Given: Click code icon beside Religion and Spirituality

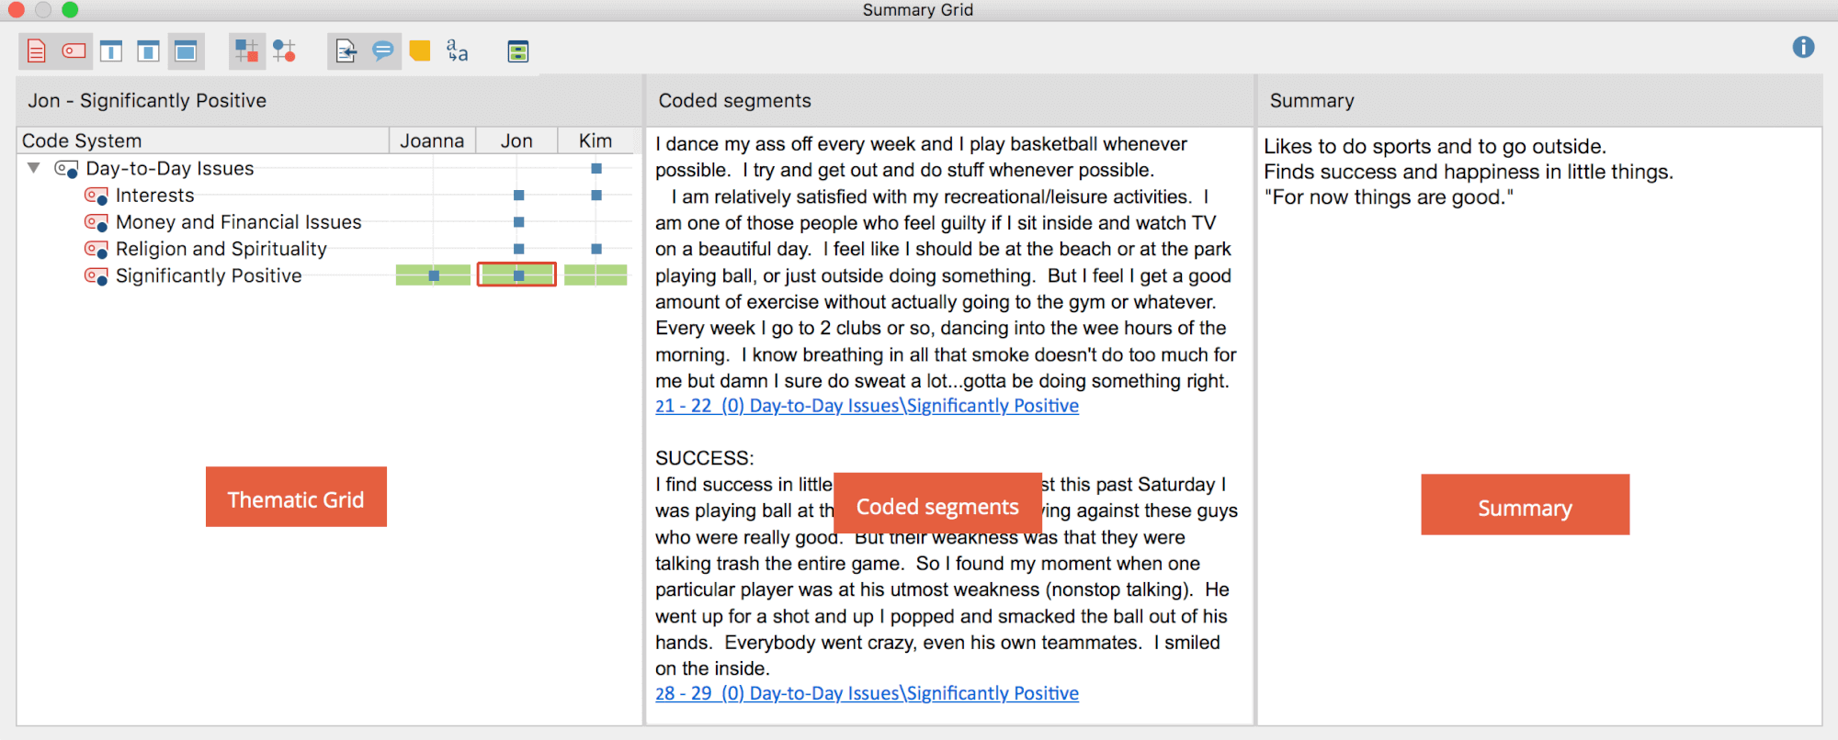Looking at the screenshot, I should [96, 249].
